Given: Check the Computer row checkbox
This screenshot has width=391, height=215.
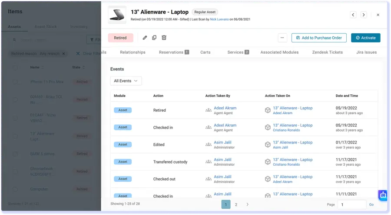Looking at the screenshot, I should (15, 189).
